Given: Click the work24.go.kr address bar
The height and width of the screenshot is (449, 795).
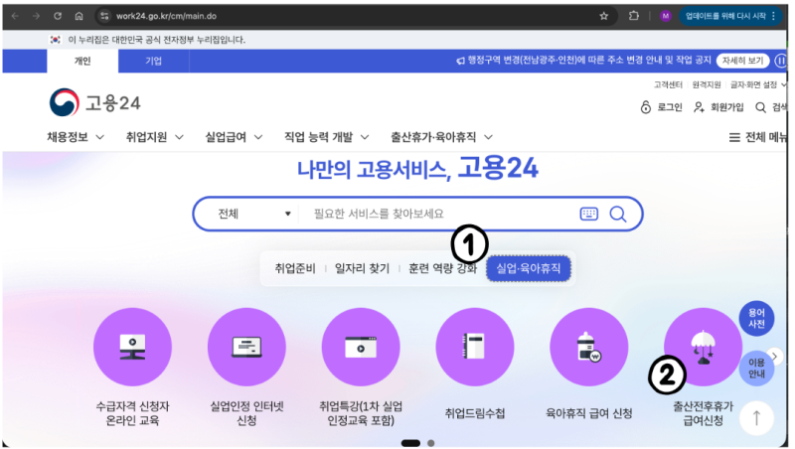Looking at the screenshot, I should point(355,16).
